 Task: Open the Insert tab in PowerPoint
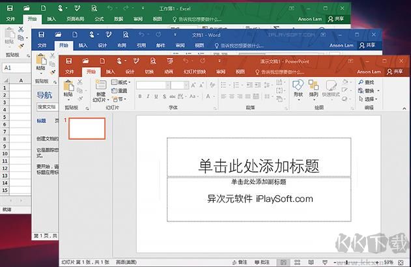(x=110, y=72)
